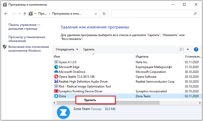Click the Корпорация Майкрософт publisher cell
The image size is (203, 121).
tap(154, 67)
